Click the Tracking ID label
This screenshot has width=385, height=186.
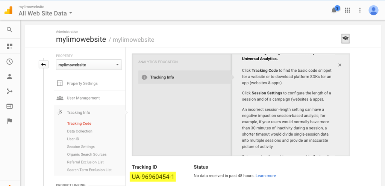coord(144,167)
